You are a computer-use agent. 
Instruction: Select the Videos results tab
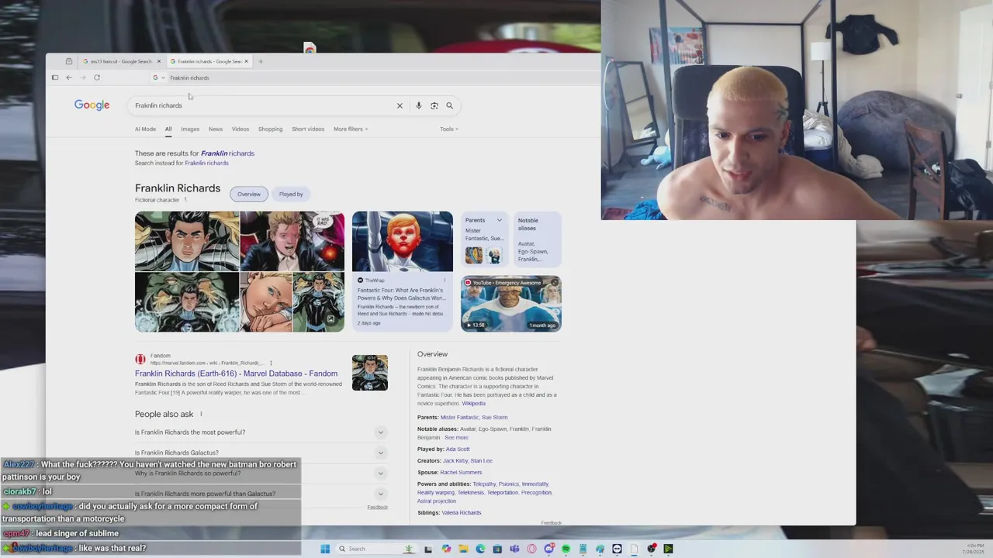240,129
